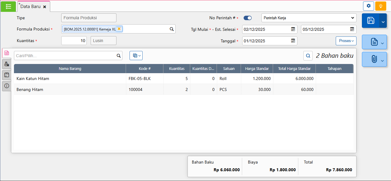Switch to the info side tab

click(7, 86)
